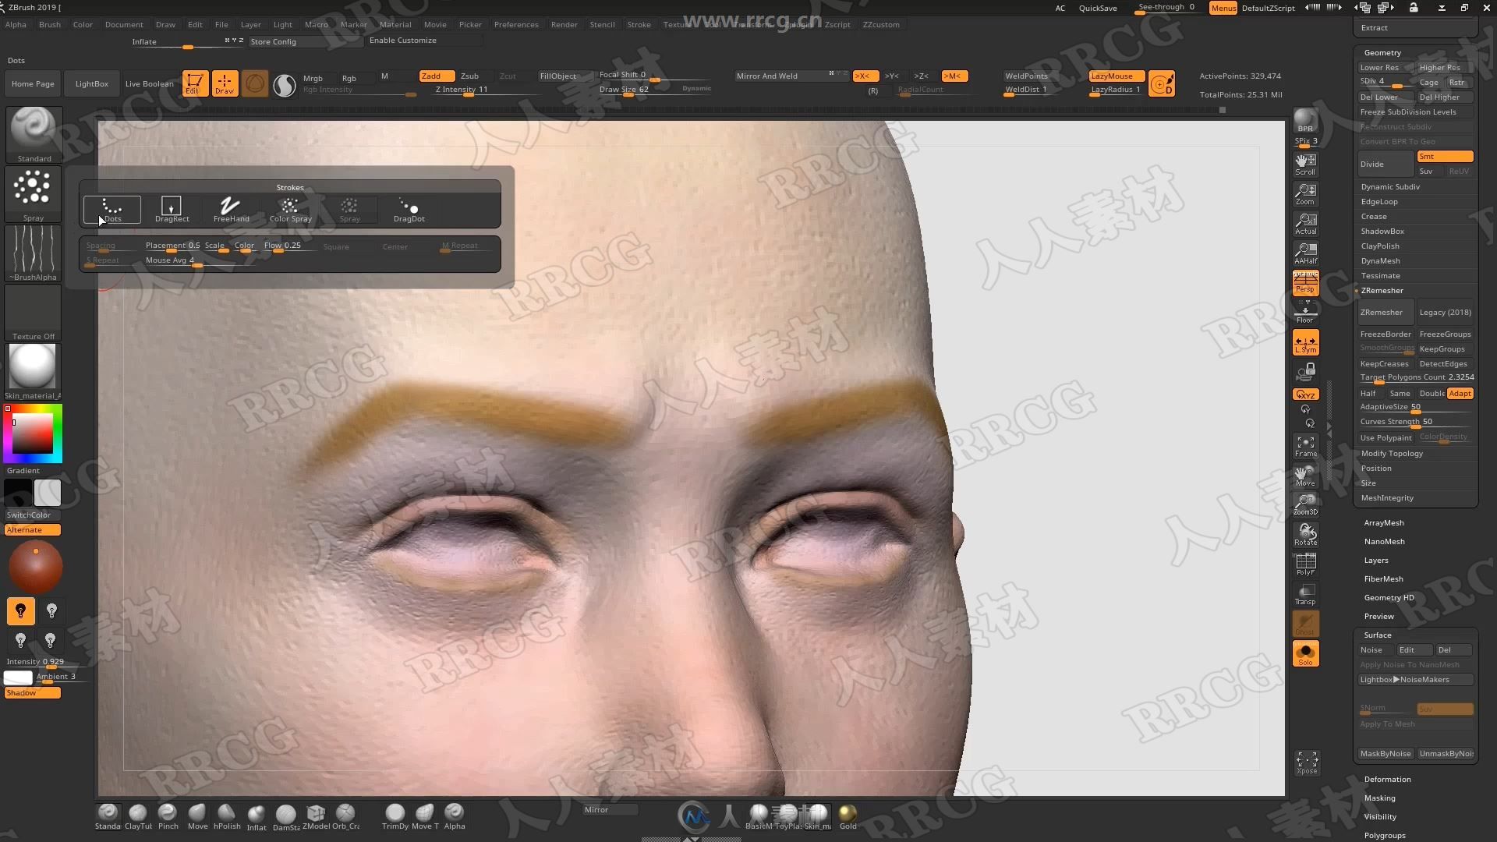Select the DragDot stroke type
The width and height of the screenshot is (1497, 842).
point(409,209)
